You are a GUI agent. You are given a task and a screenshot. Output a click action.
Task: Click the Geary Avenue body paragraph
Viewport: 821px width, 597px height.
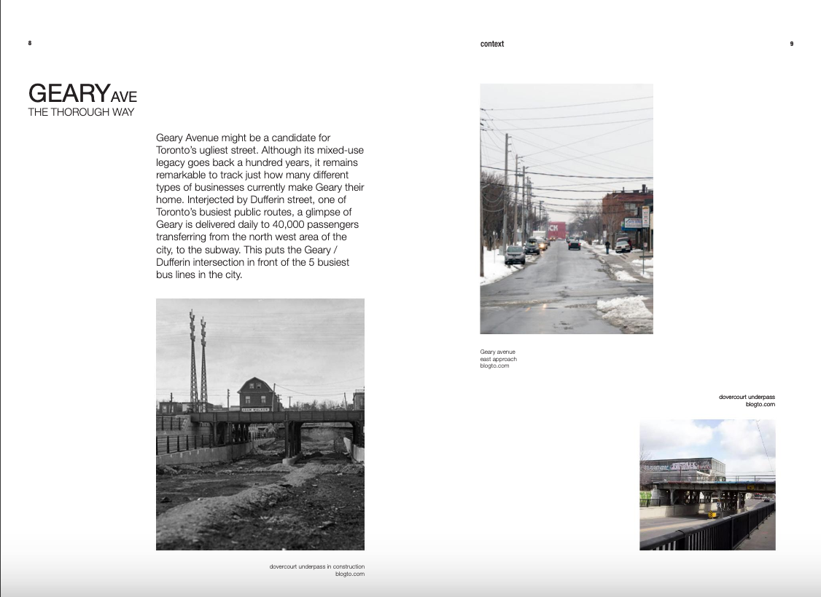pyautogui.click(x=260, y=206)
